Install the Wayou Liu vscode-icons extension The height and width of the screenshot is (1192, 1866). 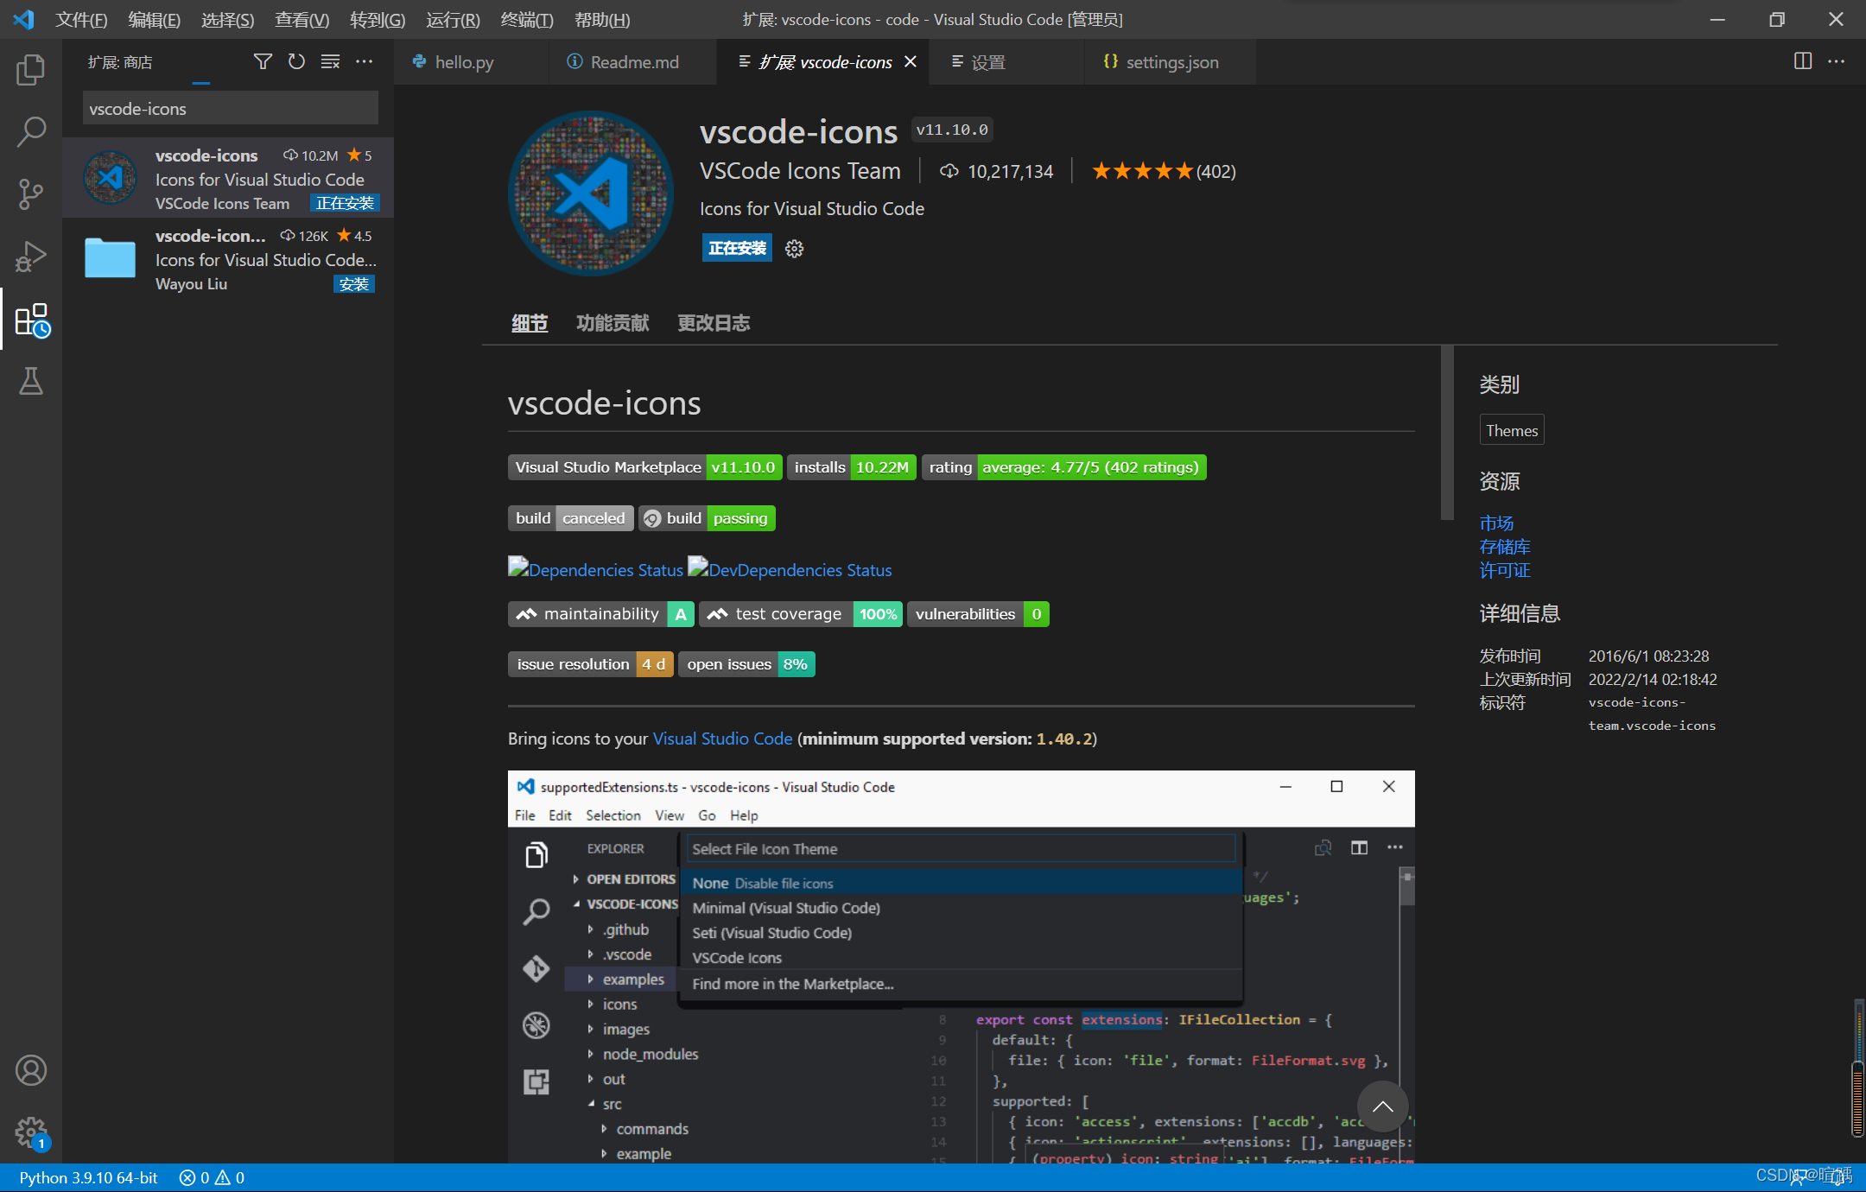pyautogui.click(x=353, y=284)
